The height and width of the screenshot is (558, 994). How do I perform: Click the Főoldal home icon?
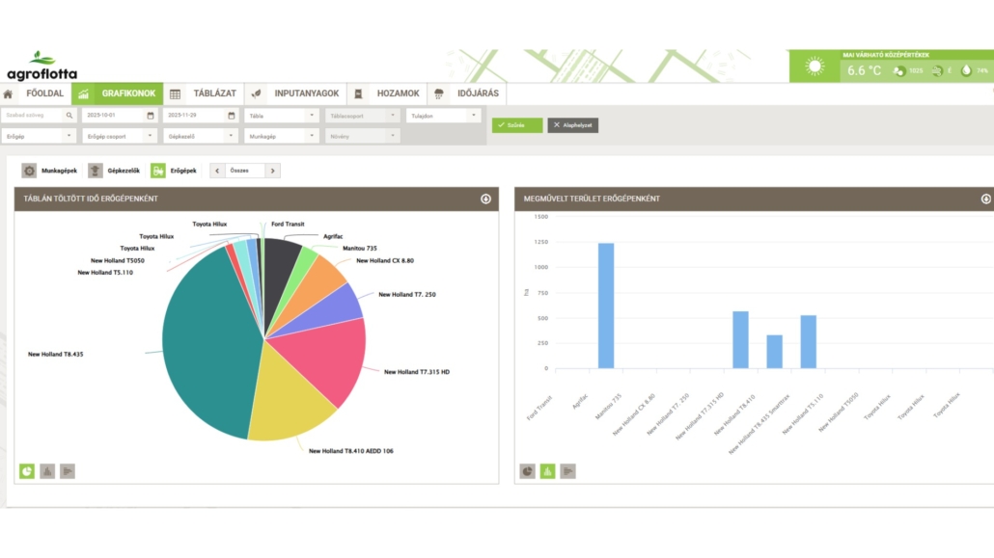point(9,94)
